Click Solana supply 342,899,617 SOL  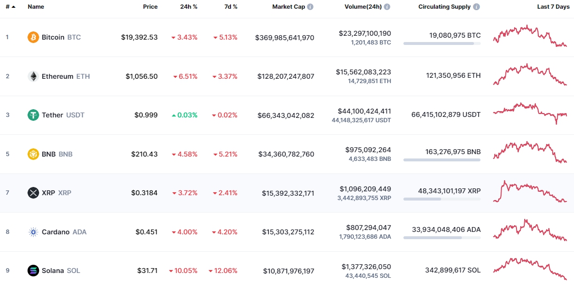click(453, 270)
